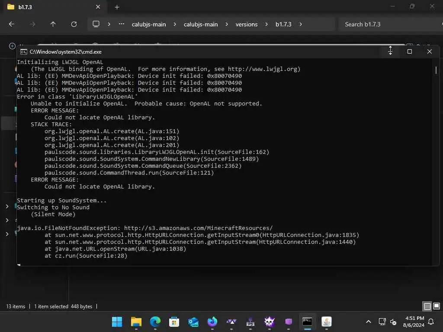
Task: Open the spiky purple monster app
Action: (x=269, y=322)
